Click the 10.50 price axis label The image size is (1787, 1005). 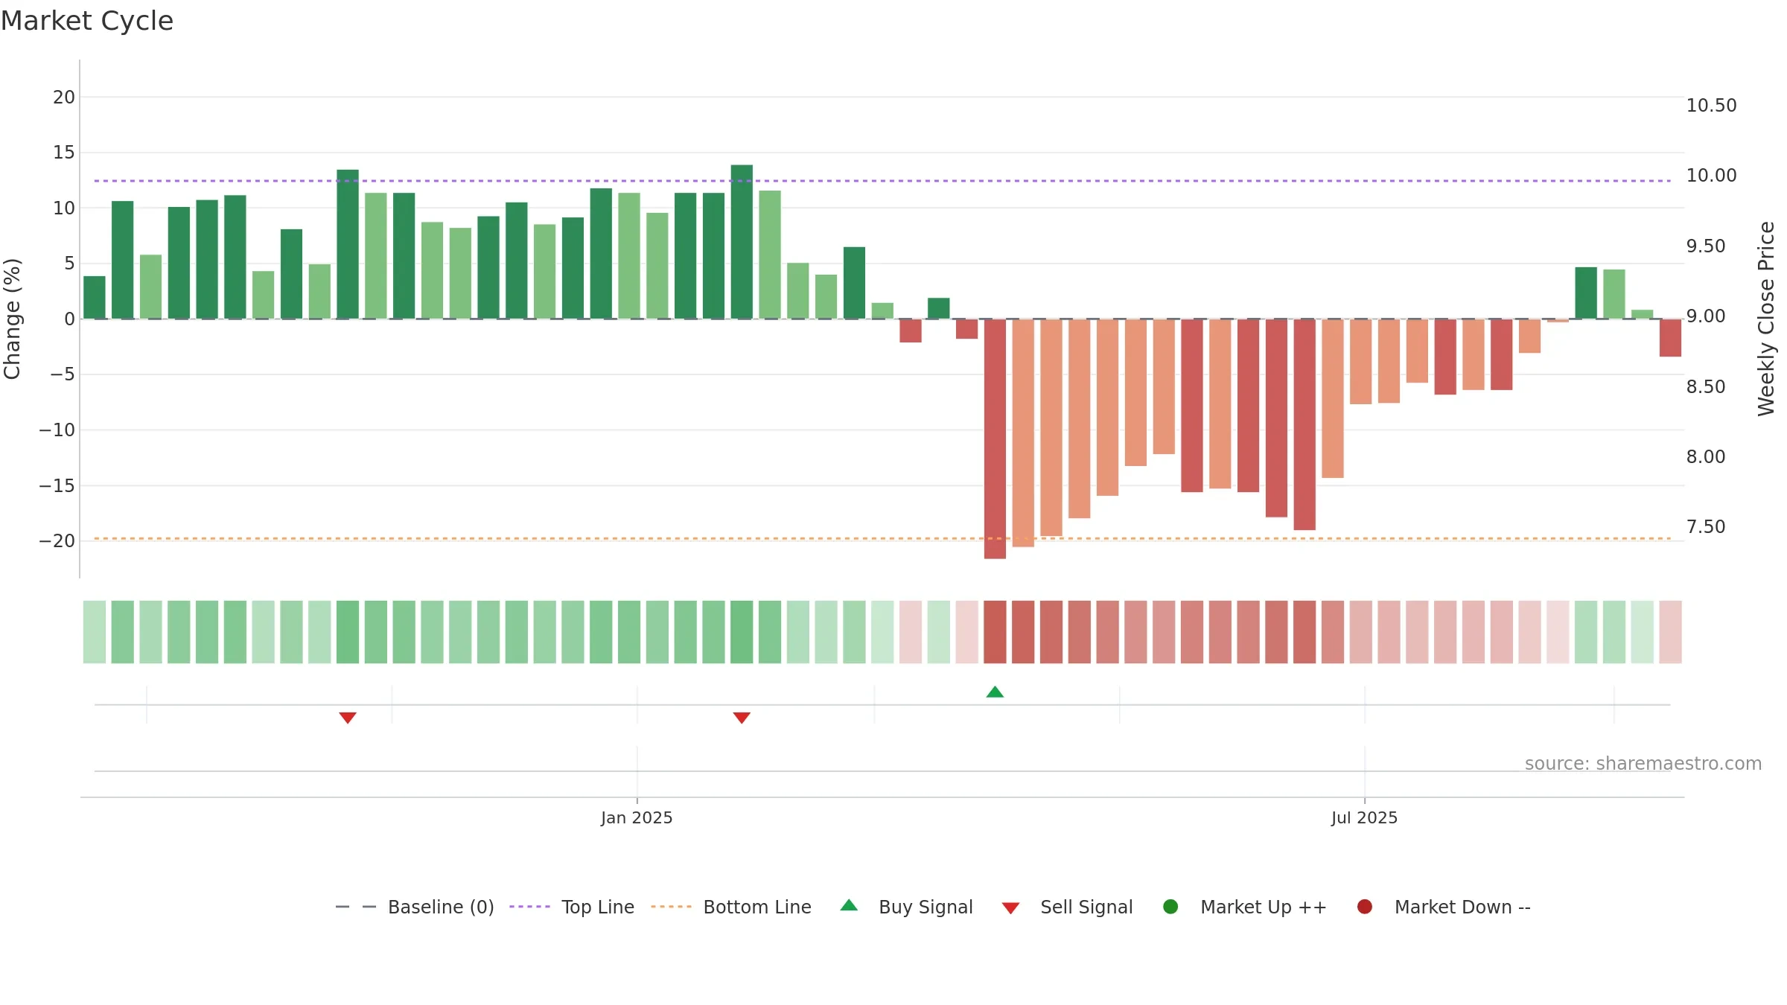click(x=1711, y=106)
